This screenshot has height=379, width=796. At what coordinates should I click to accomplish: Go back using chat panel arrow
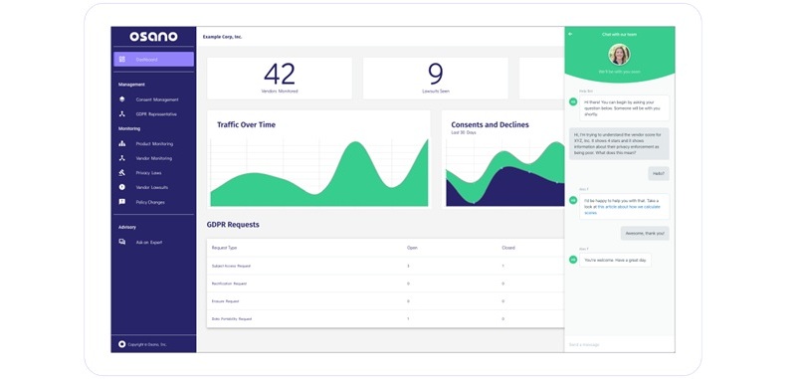coord(570,34)
